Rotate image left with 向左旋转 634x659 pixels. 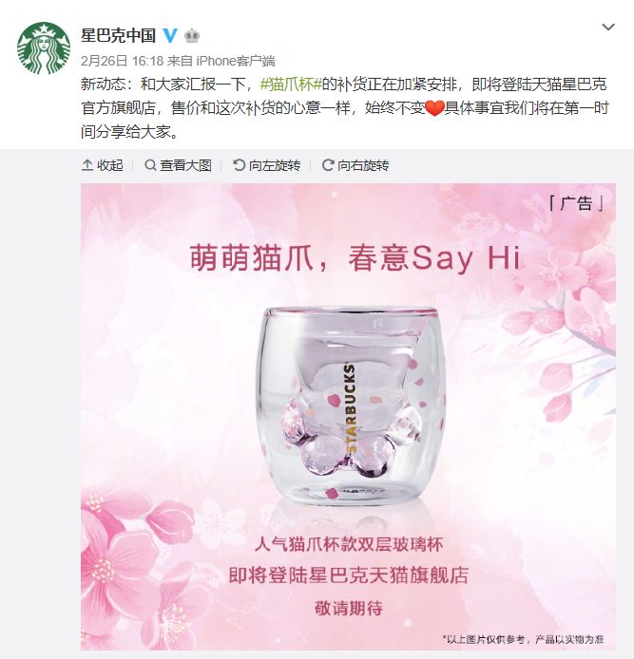point(267,165)
